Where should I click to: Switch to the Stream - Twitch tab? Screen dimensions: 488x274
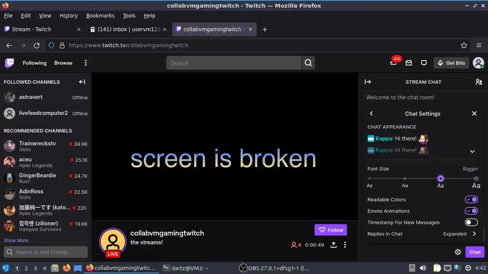coord(42,29)
